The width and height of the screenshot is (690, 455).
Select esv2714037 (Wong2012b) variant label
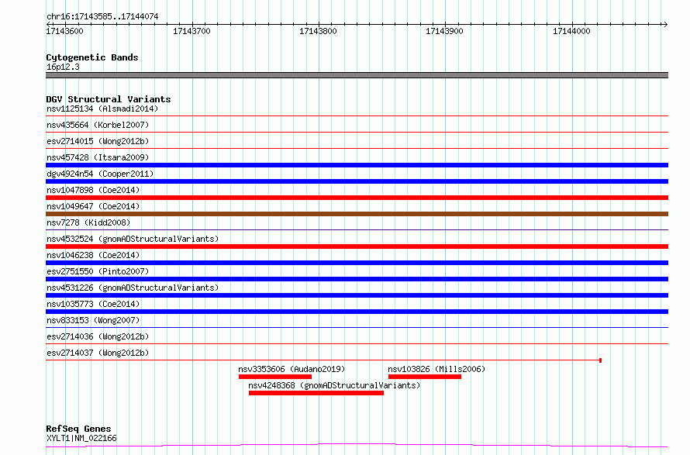coord(98,353)
